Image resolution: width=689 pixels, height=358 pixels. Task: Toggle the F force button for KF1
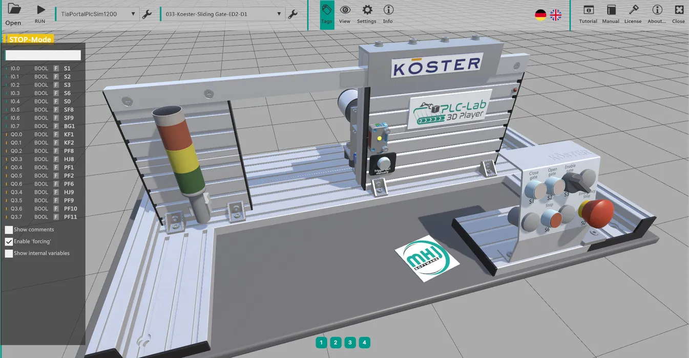pos(56,135)
